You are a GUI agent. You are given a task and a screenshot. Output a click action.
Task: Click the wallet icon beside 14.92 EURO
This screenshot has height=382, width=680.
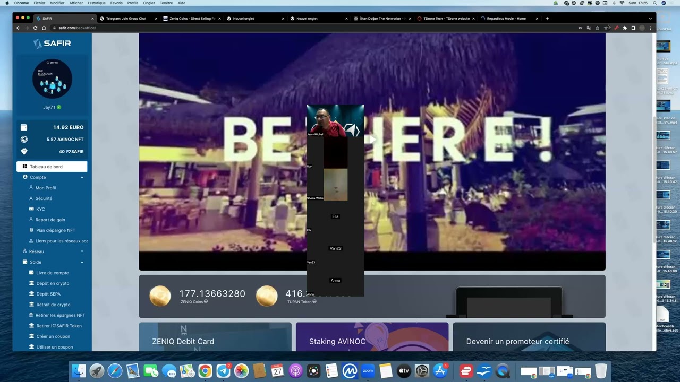click(24, 127)
